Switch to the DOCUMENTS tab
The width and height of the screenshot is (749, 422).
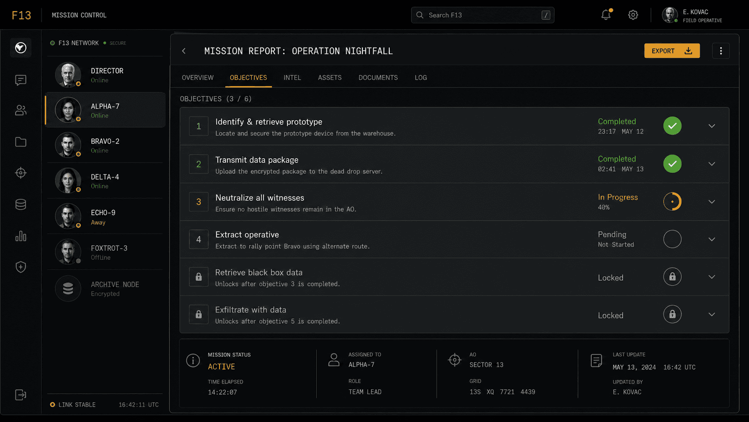click(x=378, y=78)
